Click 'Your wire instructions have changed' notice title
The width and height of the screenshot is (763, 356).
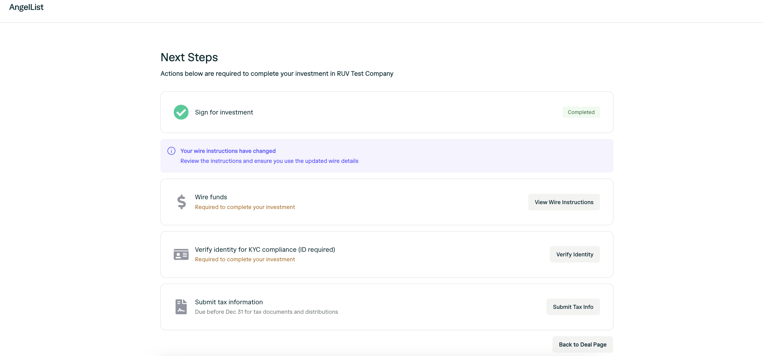228,151
